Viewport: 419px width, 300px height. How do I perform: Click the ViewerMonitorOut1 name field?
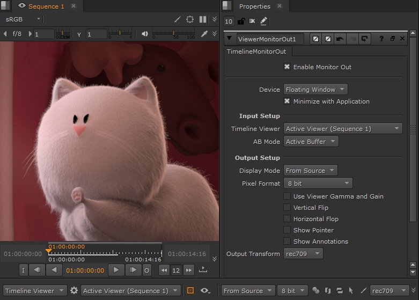tap(270, 39)
